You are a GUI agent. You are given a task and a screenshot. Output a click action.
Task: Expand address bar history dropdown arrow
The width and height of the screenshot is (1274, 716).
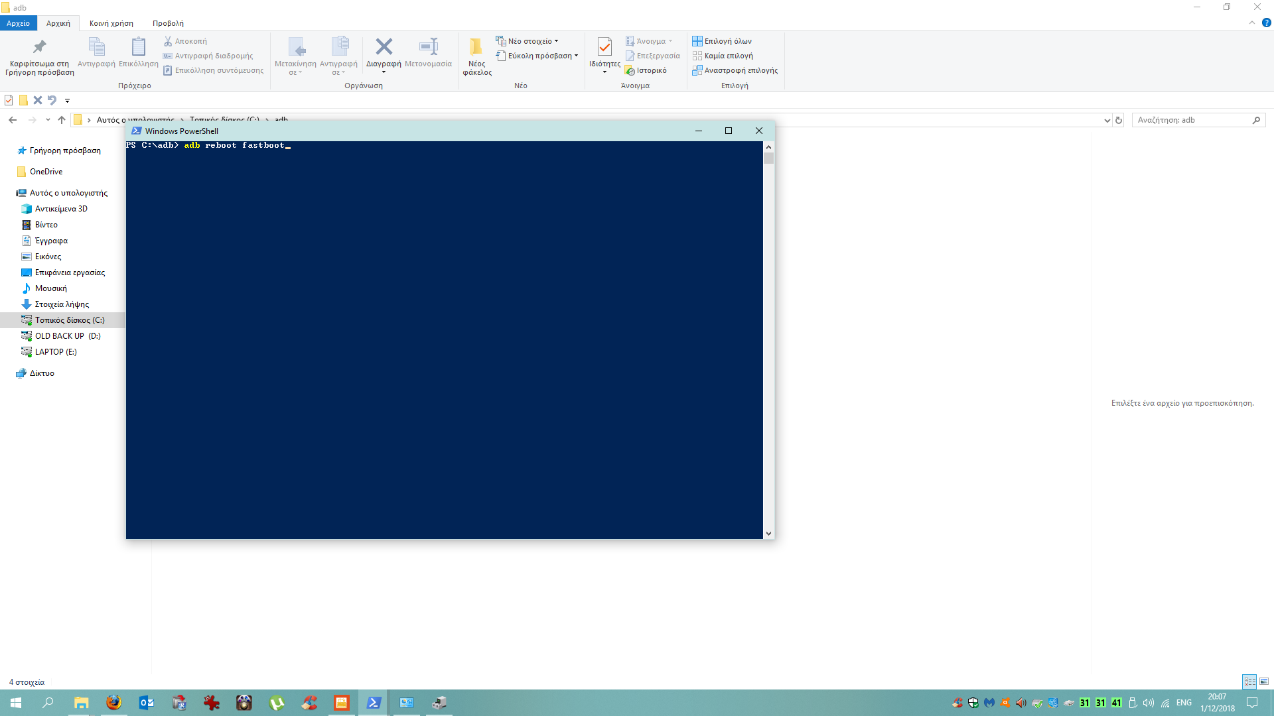click(1107, 120)
